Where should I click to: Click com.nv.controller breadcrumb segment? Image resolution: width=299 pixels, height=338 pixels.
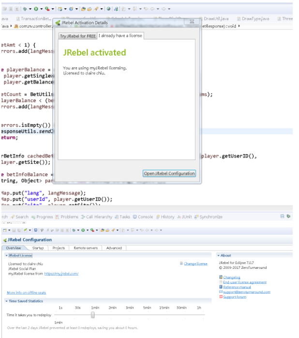coord(33,26)
